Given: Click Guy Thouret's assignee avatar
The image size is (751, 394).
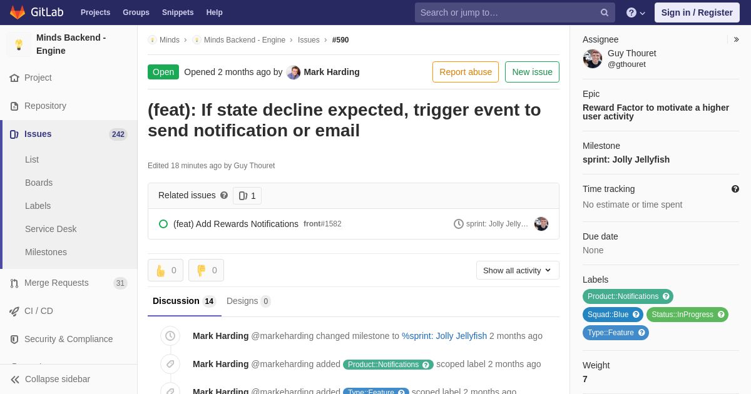Looking at the screenshot, I should pos(593,59).
